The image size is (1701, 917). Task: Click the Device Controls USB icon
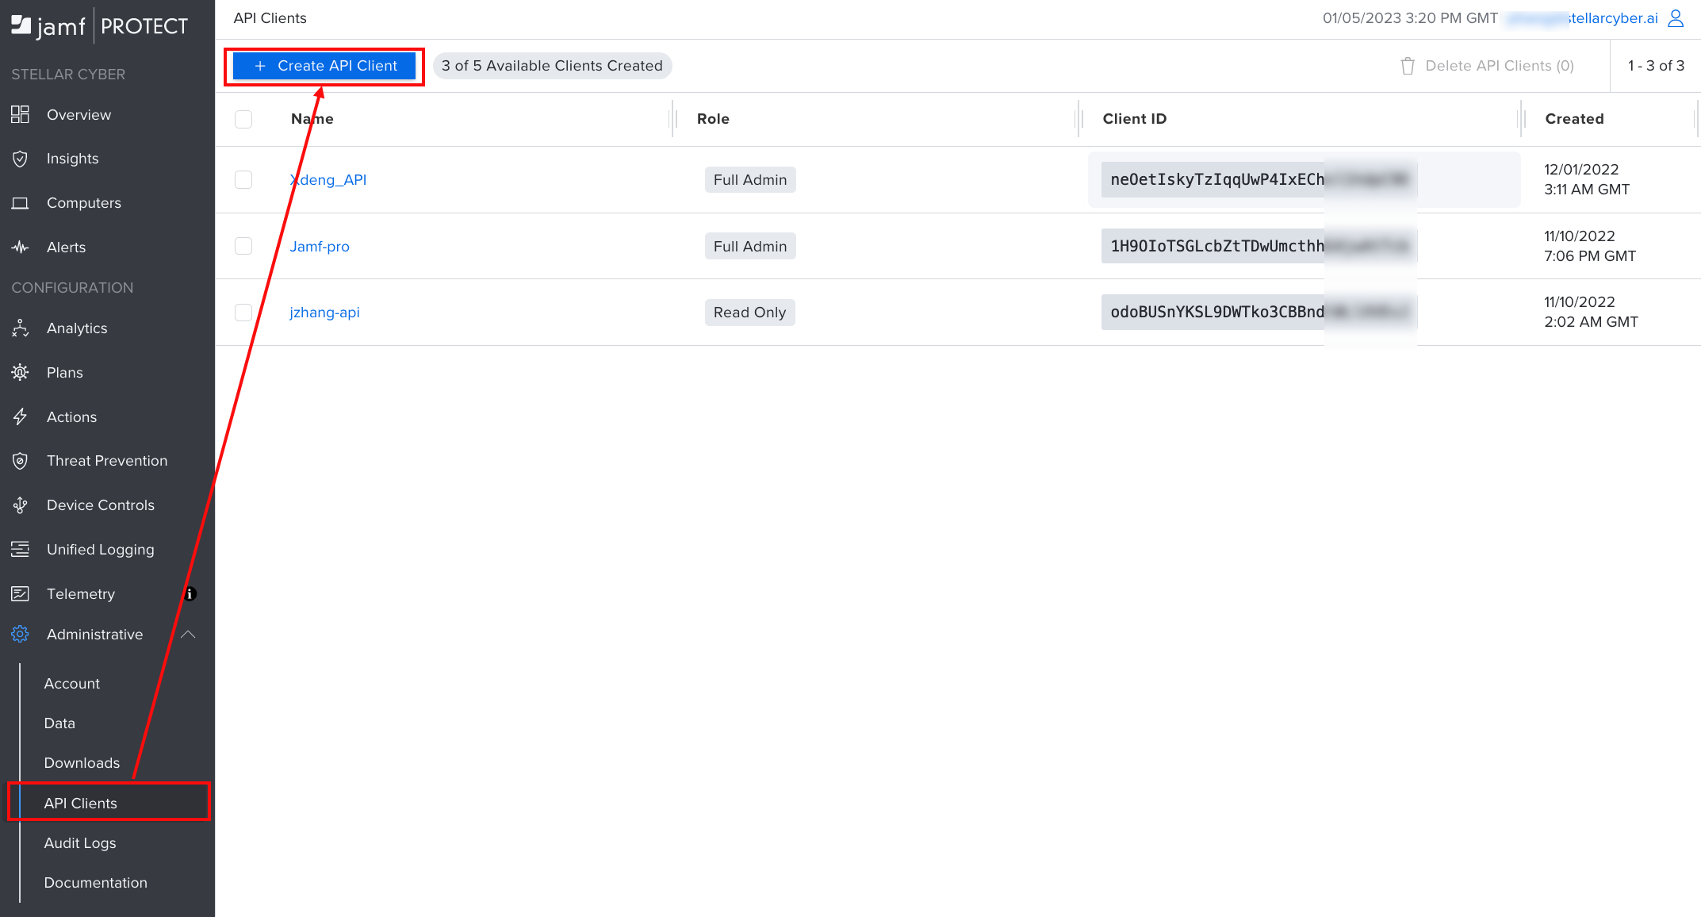click(x=20, y=505)
